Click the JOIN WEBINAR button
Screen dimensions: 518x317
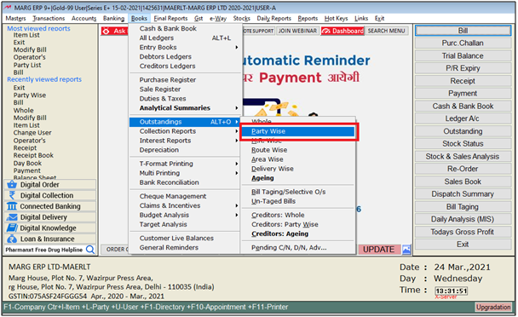coord(297,31)
